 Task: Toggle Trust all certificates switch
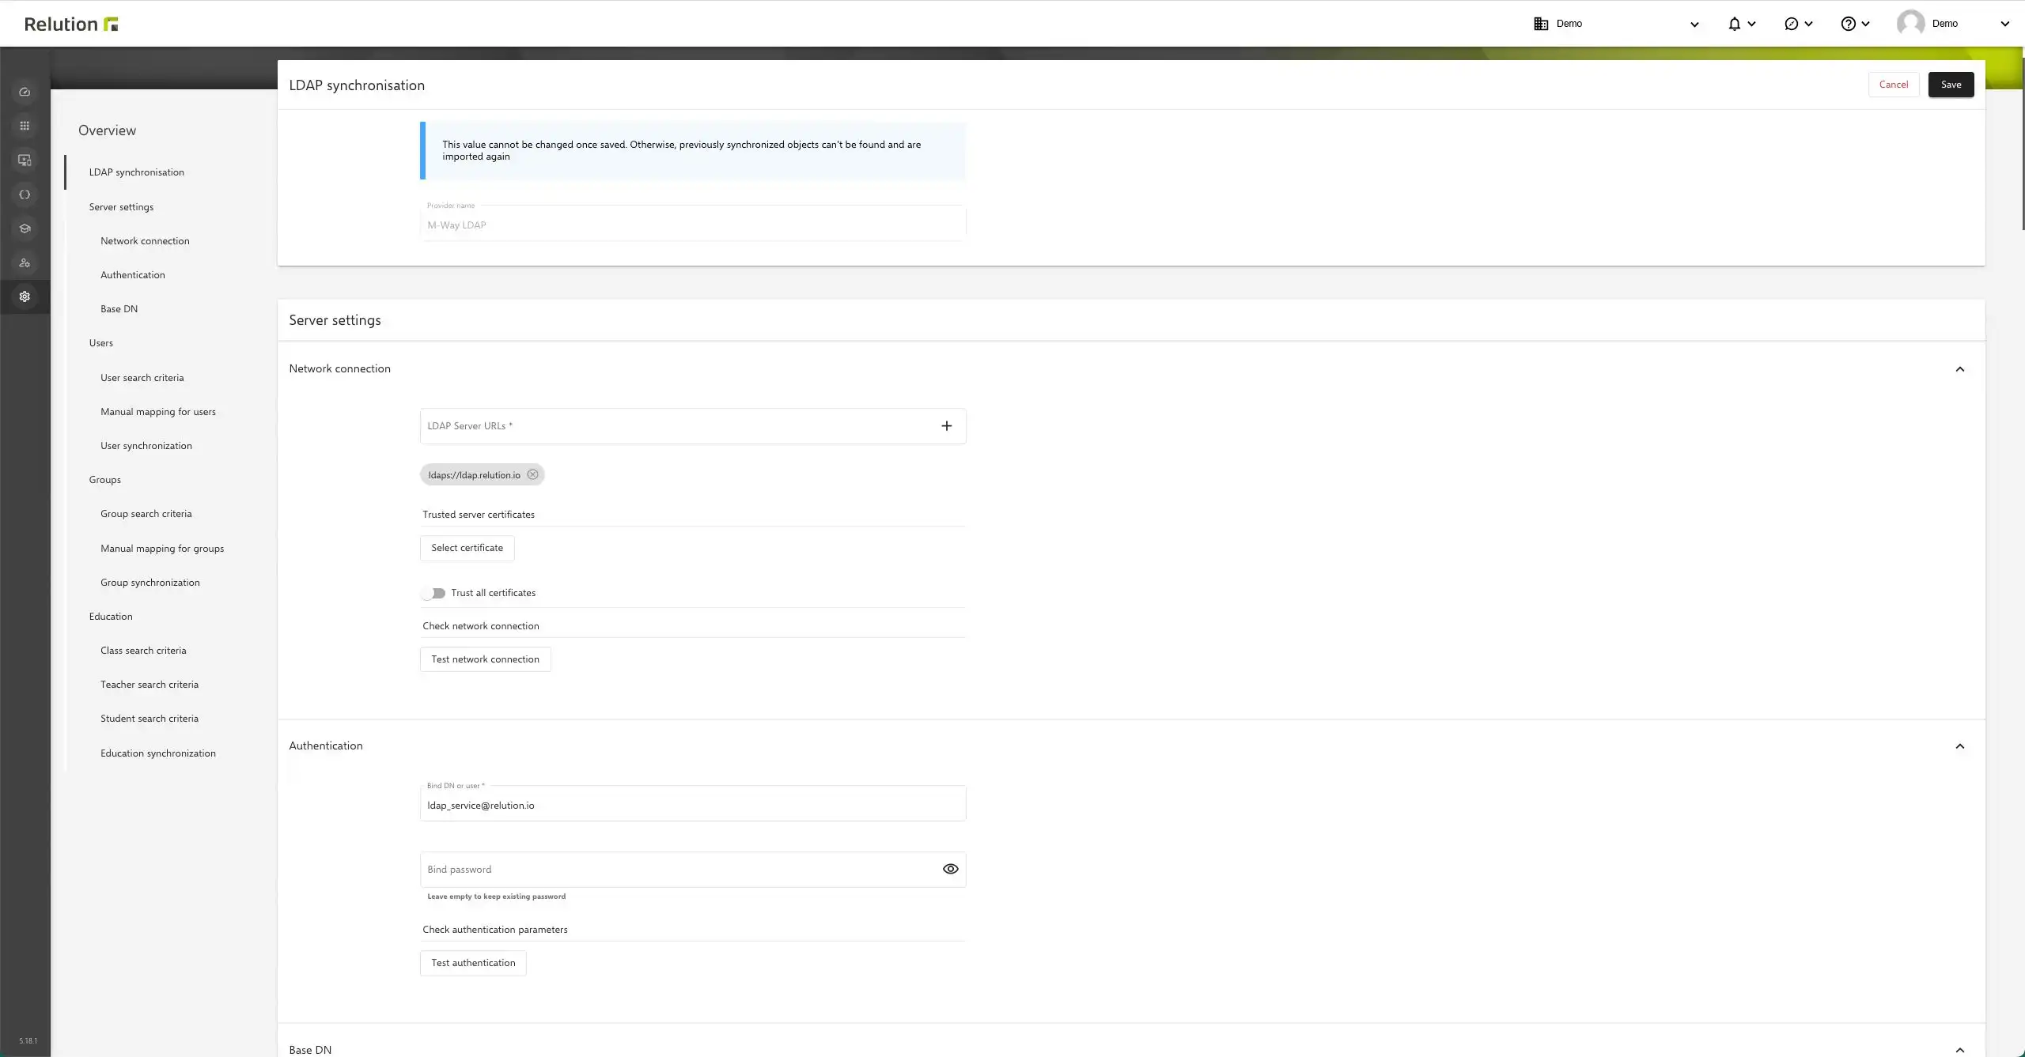[433, 593]
